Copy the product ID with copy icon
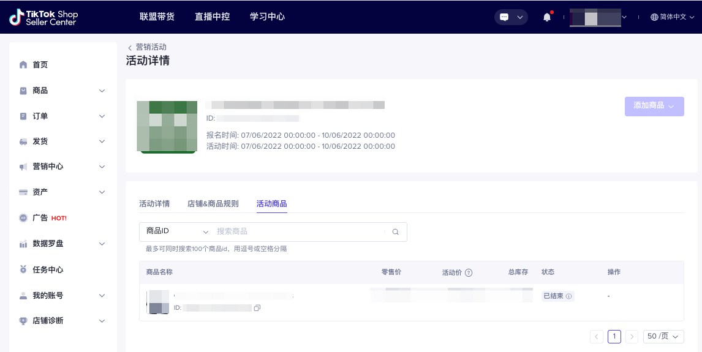702x352 pixels. (257, 308)
